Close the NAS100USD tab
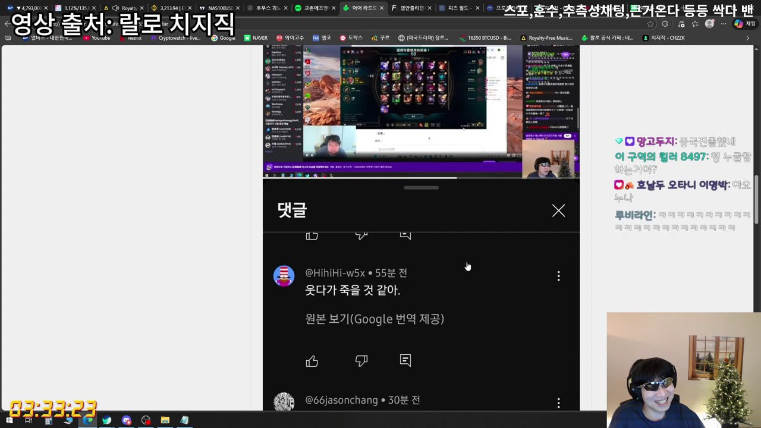The height and width of the screenshot is (428, 761). [x=238, y=8]
